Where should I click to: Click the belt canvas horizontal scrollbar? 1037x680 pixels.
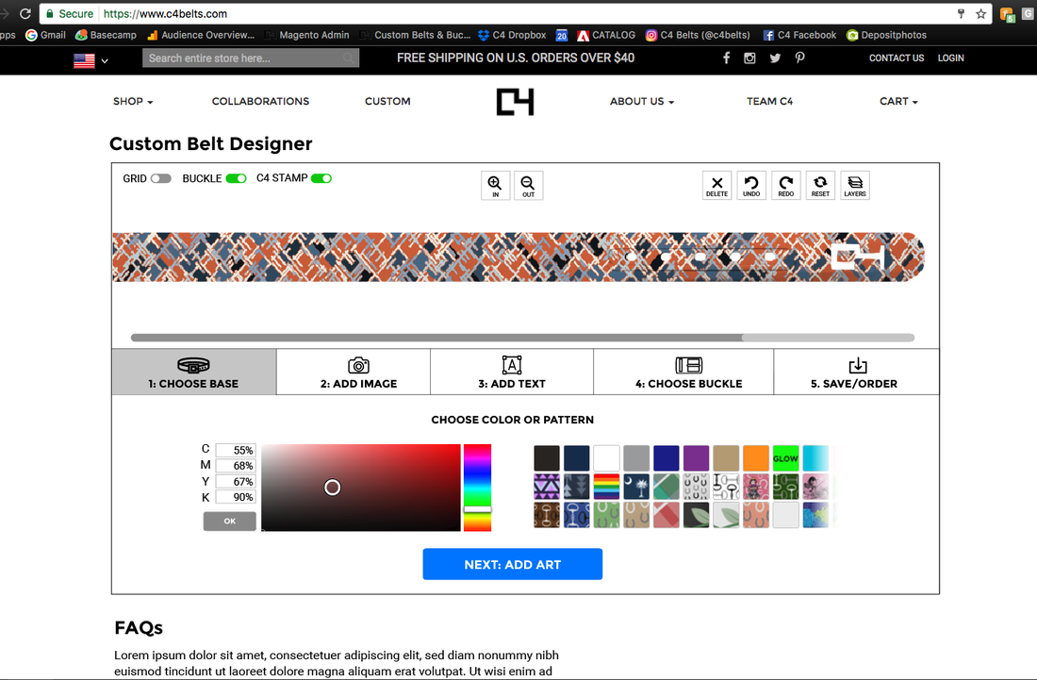click(x=522, y=338)
